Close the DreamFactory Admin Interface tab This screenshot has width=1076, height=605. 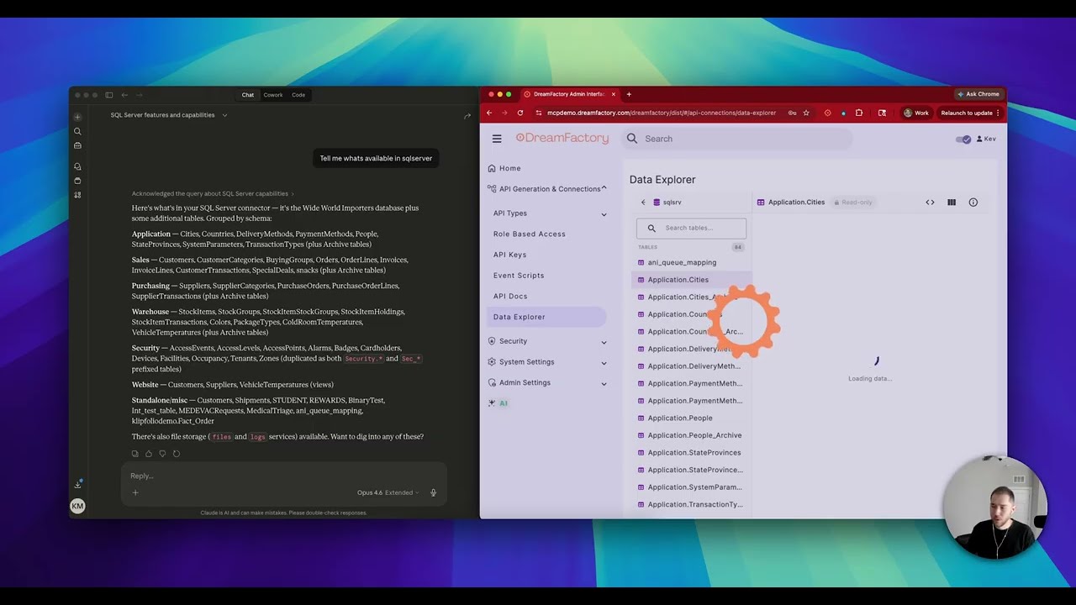point(614,94)
